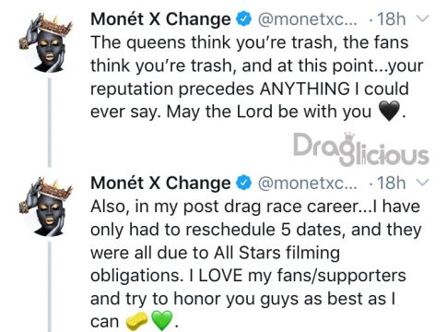The width and height of the screenshot is (447, 332).
Task: Open tweet about rescheduling 5 dates
Action: click(x=255, y=264)
